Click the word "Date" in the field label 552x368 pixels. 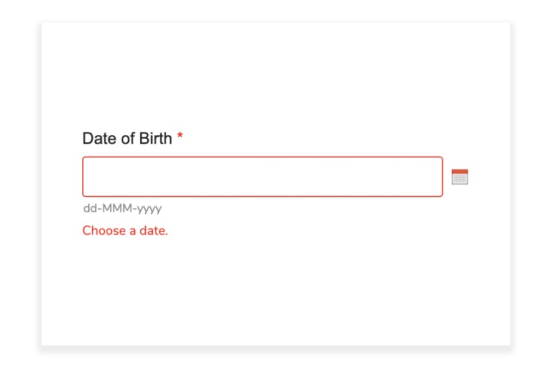pos(97,139)
